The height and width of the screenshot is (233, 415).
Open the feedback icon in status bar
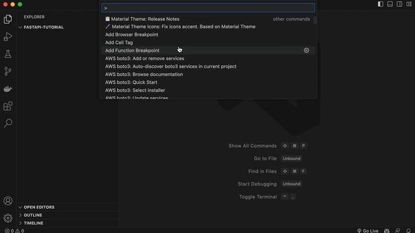tap(397, 230)
